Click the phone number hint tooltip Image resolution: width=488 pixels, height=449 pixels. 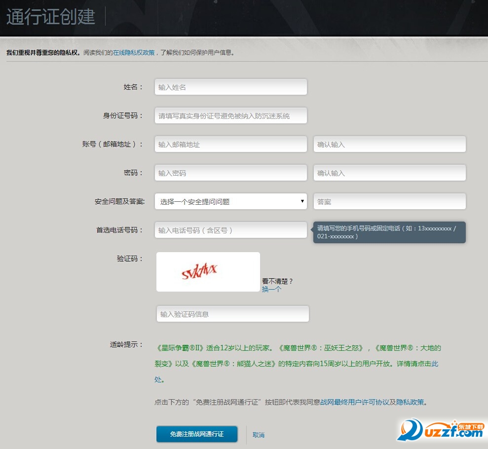pos(389,232)
